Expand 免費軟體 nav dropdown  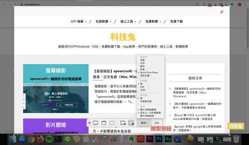point(153,21)
